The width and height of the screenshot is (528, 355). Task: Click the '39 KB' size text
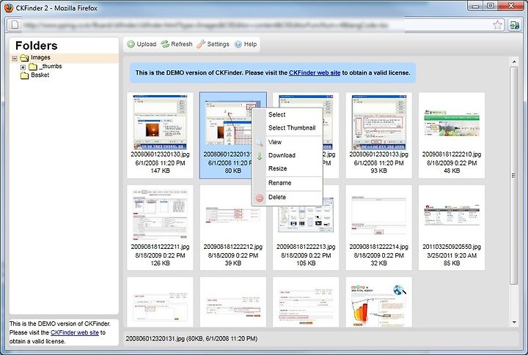click(x=233, y=264)
